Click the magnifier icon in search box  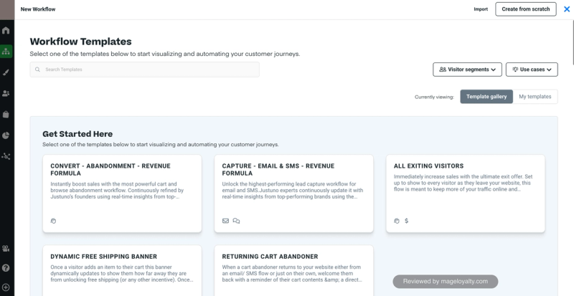pyautogui.click(x=37, y=70)
